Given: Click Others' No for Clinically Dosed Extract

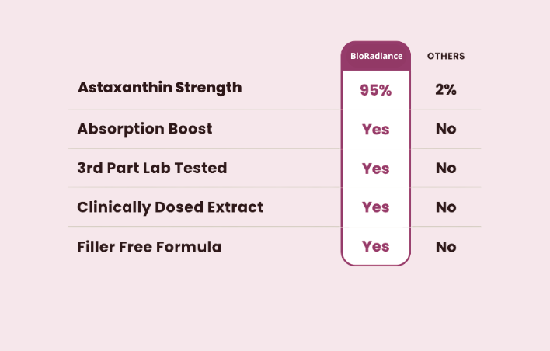Looking at the screenshot, I should point(446,207).
